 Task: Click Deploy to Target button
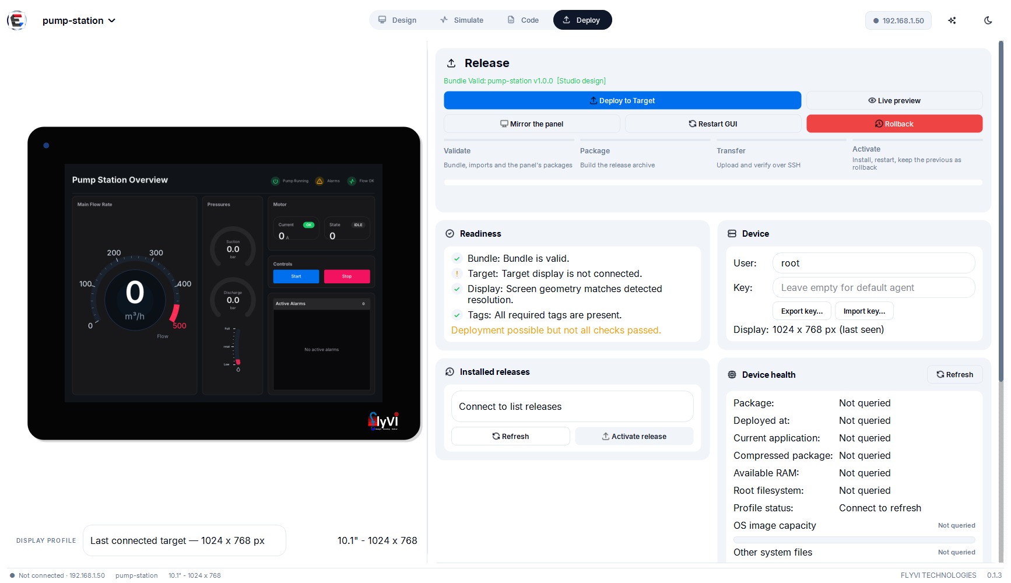pos(622,100)
